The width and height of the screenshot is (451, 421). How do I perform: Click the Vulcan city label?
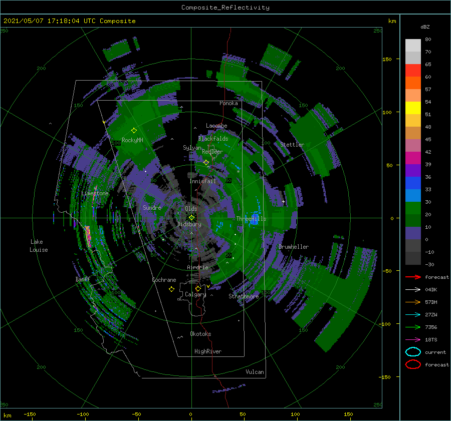click(x=255, y=372)
